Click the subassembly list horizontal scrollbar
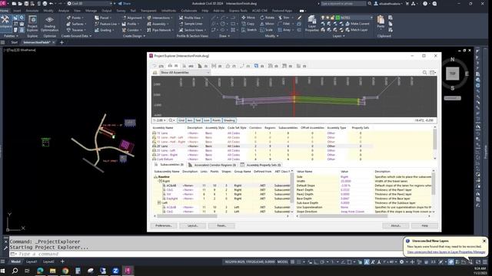Viewport: 492px width, 276px height. pos(221,216)
